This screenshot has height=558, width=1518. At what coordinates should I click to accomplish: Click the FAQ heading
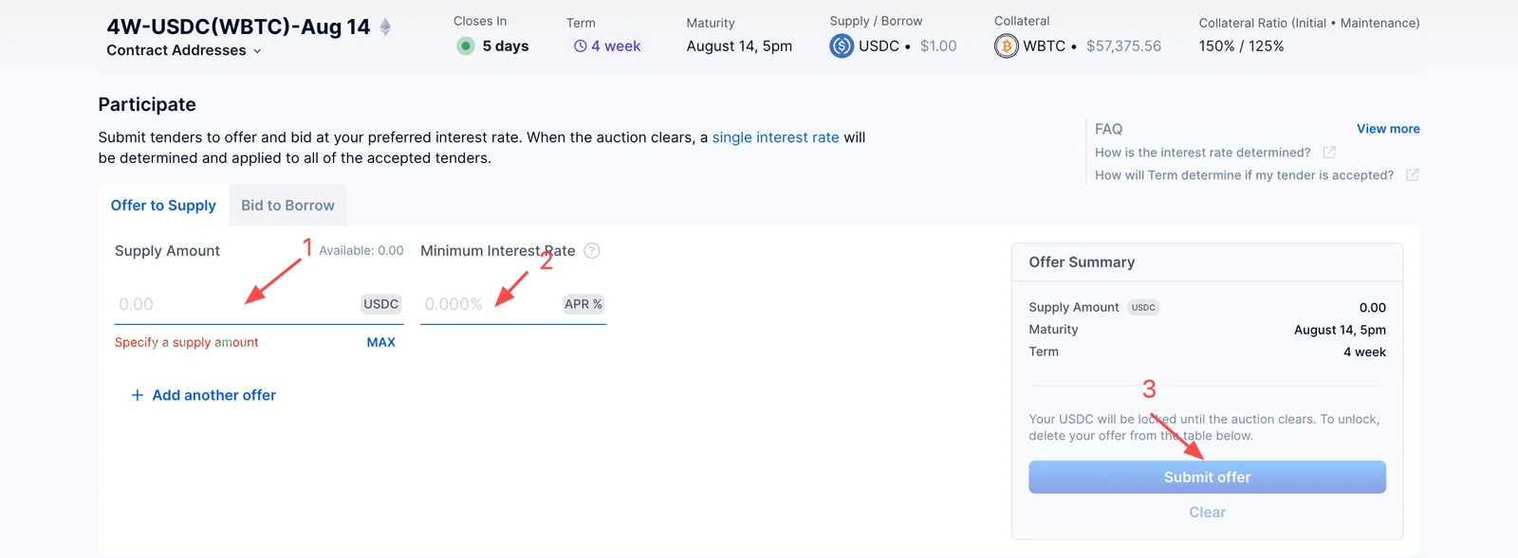coord(1108,129)
